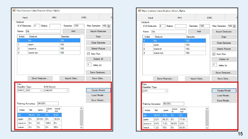Screen dimensions: 248x139
Task: Decrease Max Samples stepper in right window
Action: [x=234, y=27]
